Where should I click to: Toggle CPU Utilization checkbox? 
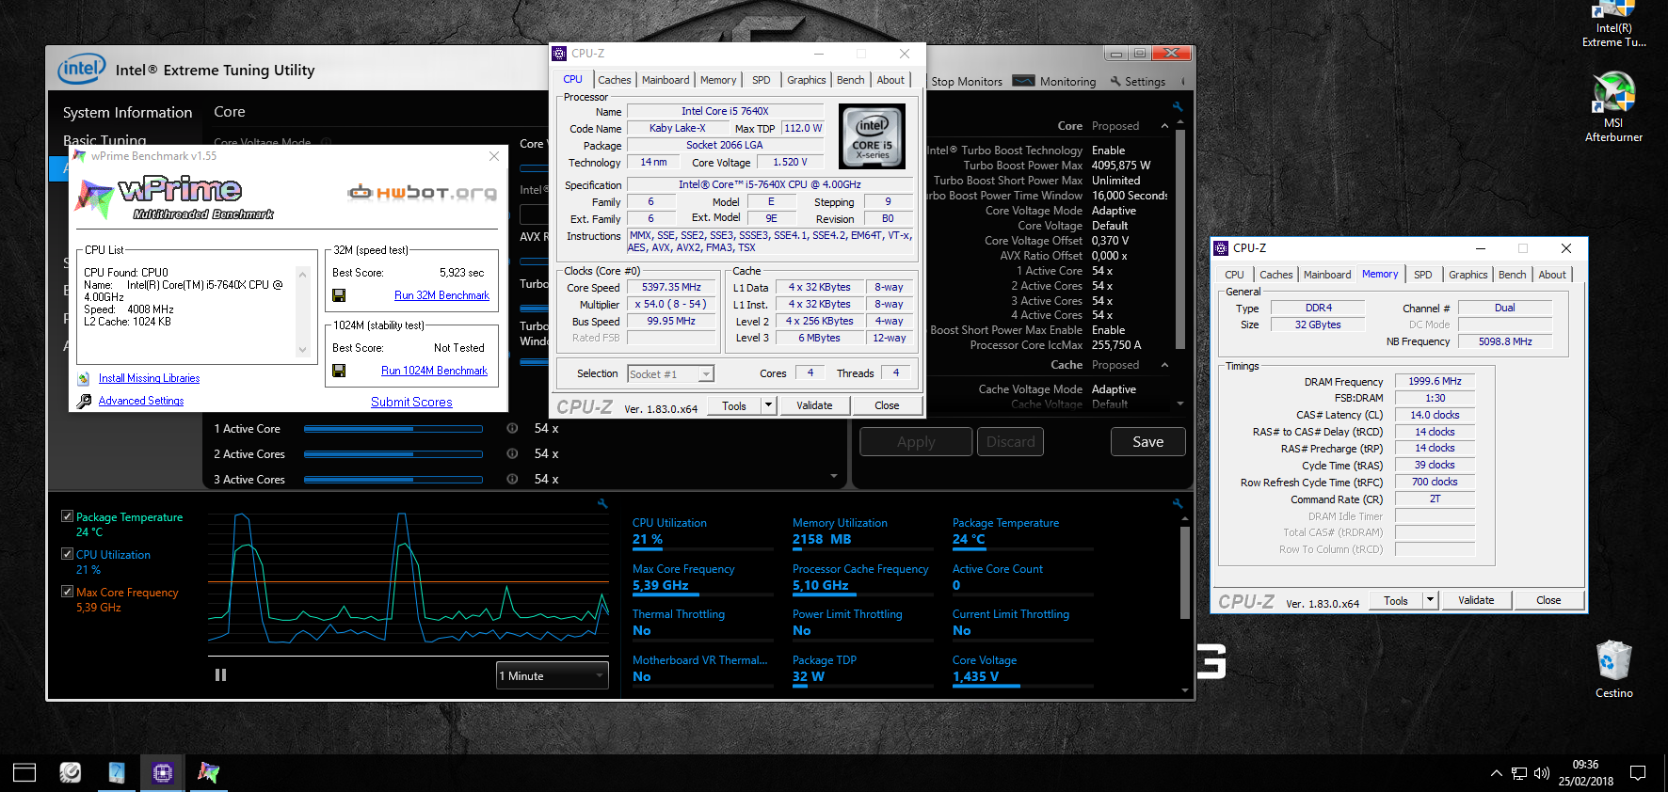pos(67,554)
